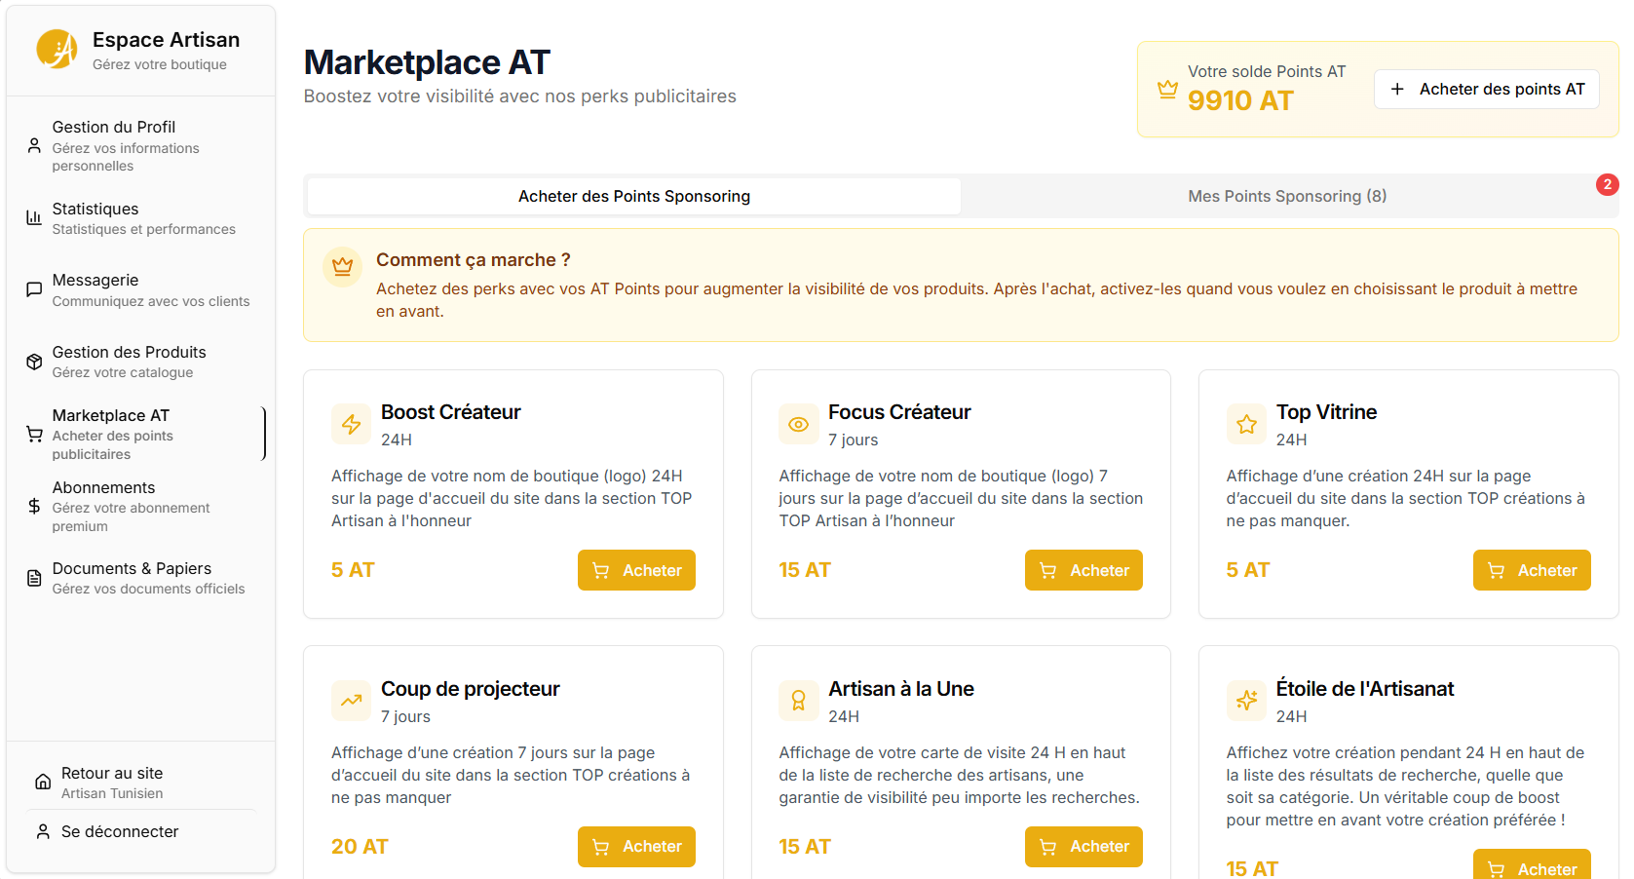1634x879 pixels.
Task: Click the star icon of Top Vitrine
Action: click(x=1246, y=424)
